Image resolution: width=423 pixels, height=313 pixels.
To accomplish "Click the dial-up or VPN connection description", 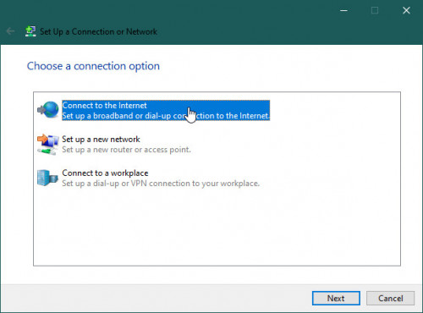I will pyautogui.click(x=161, y=184).
